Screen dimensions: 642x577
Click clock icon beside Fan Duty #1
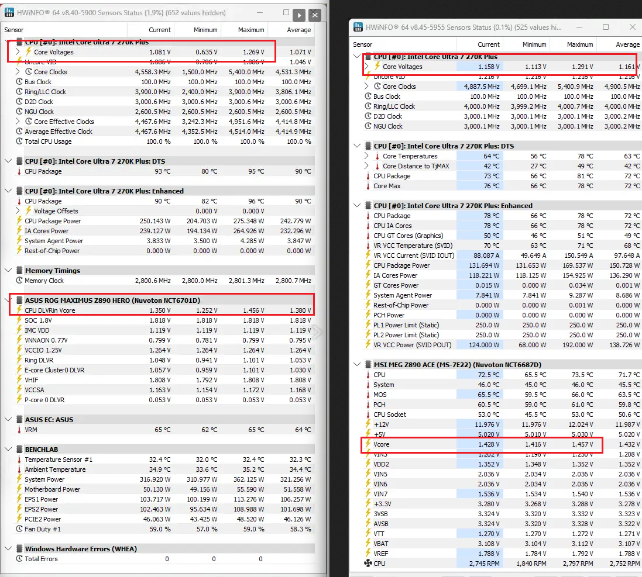pos(19,529)
